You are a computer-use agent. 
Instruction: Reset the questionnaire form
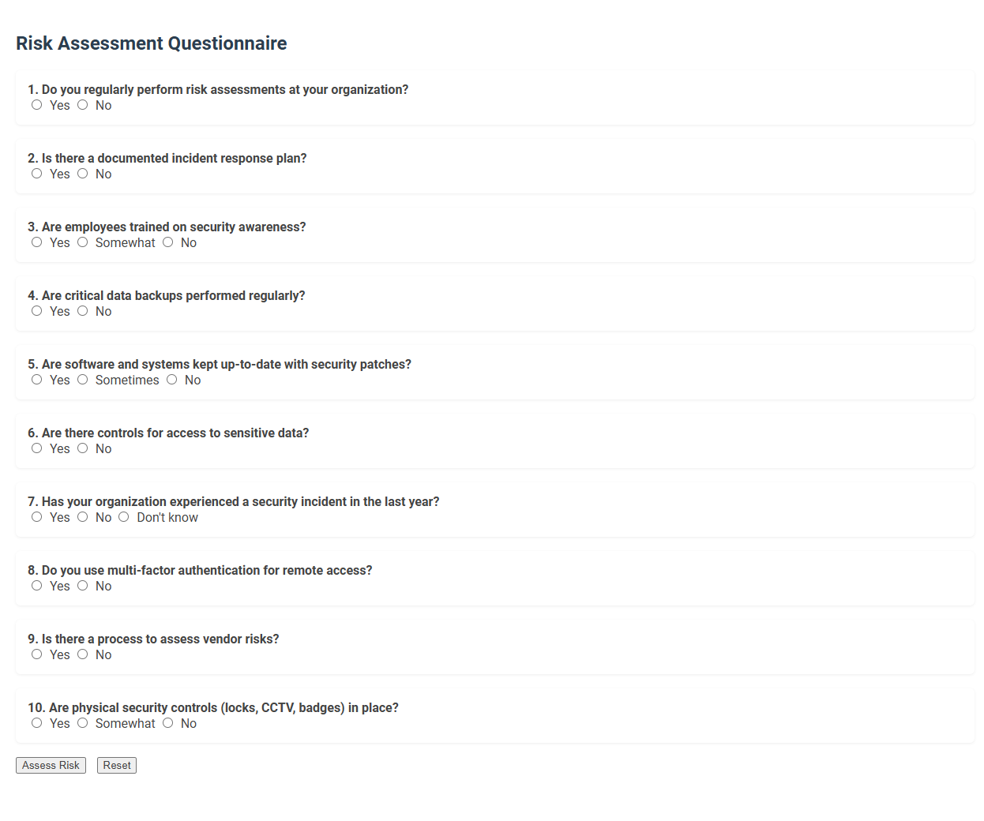(116, 765)
